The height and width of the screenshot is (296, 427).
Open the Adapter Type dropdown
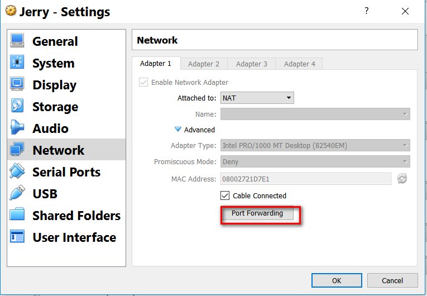point(315,146)
